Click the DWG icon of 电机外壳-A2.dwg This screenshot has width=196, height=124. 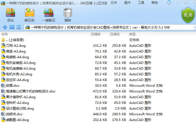click(x=3, y=74)
